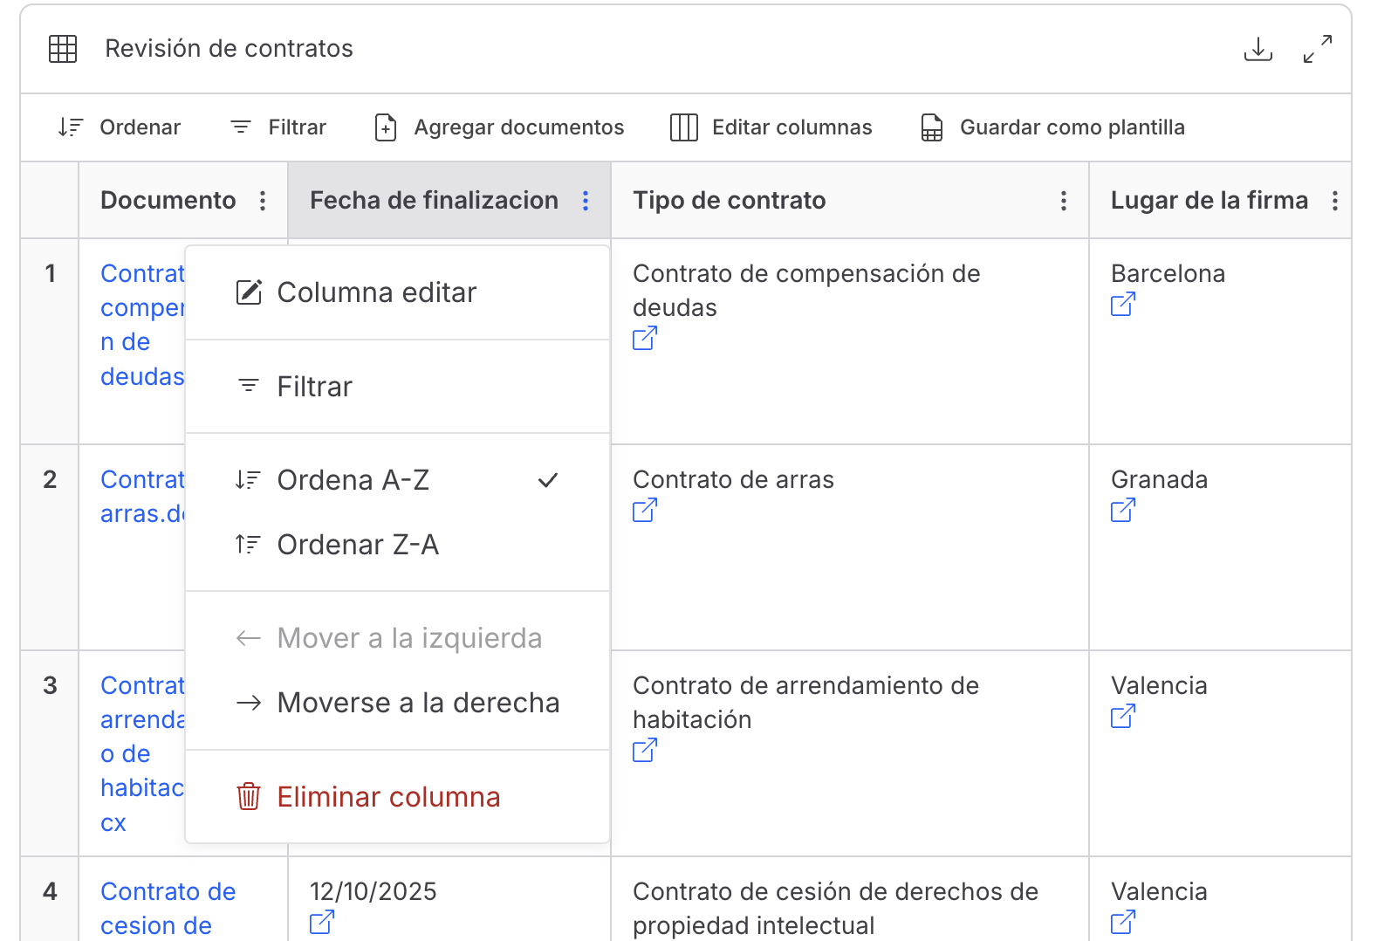The image size is (1398, 941).
Task: Open link icon under Contrato de arrendamiento
Action: coord(644,751)
